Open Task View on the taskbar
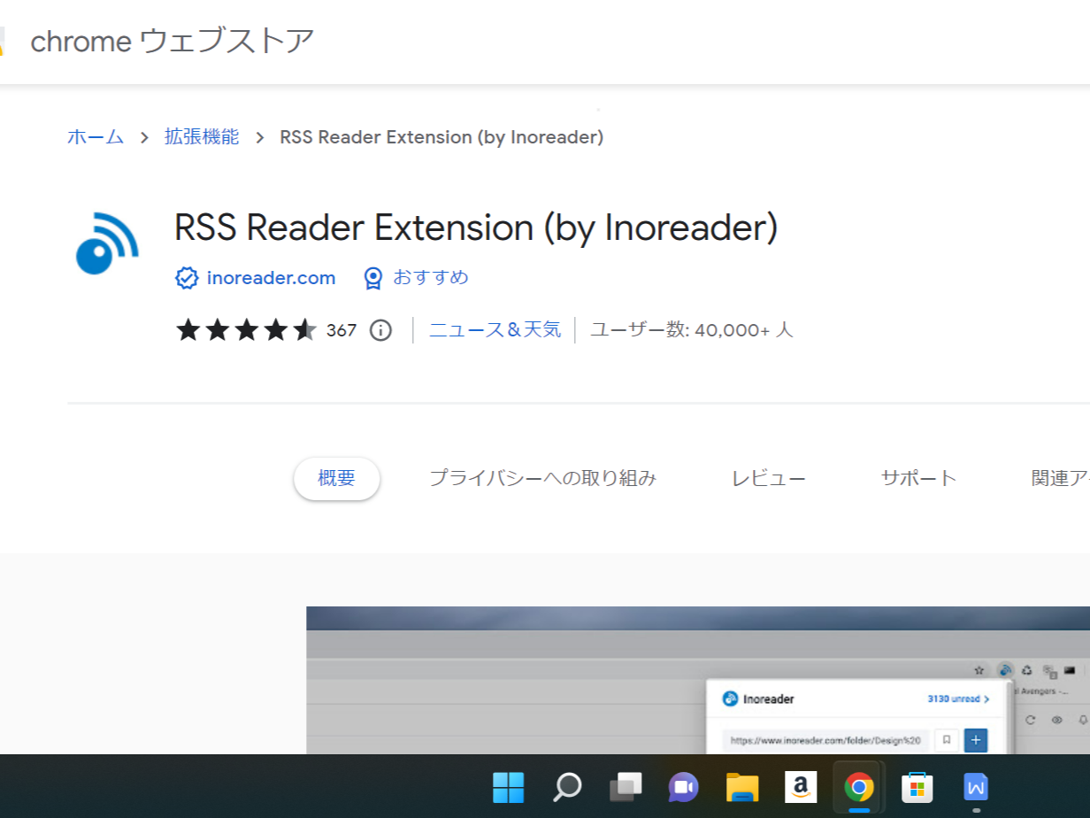The width and height of the screenshot is (1090, 818). (626, 786)
